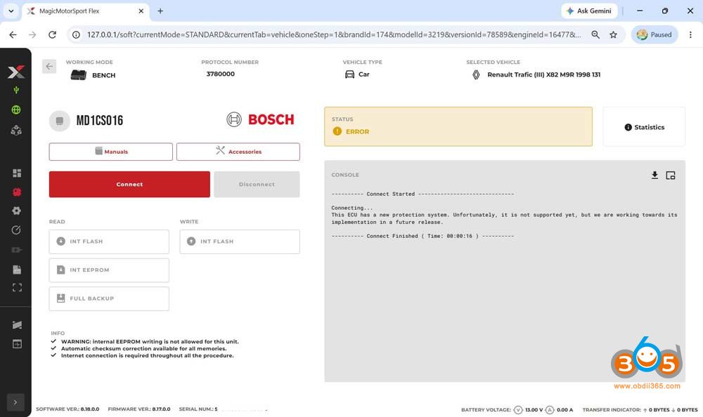Select the MagicMotorSport Flex browser tab
703x417 pixels.
click(85, 11)
